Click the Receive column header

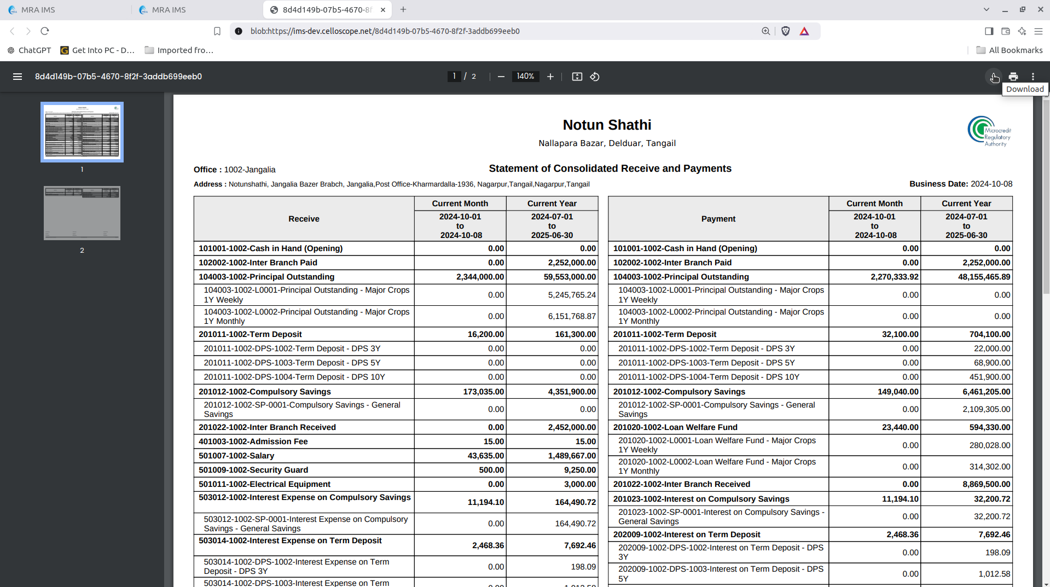pos(304,219)
